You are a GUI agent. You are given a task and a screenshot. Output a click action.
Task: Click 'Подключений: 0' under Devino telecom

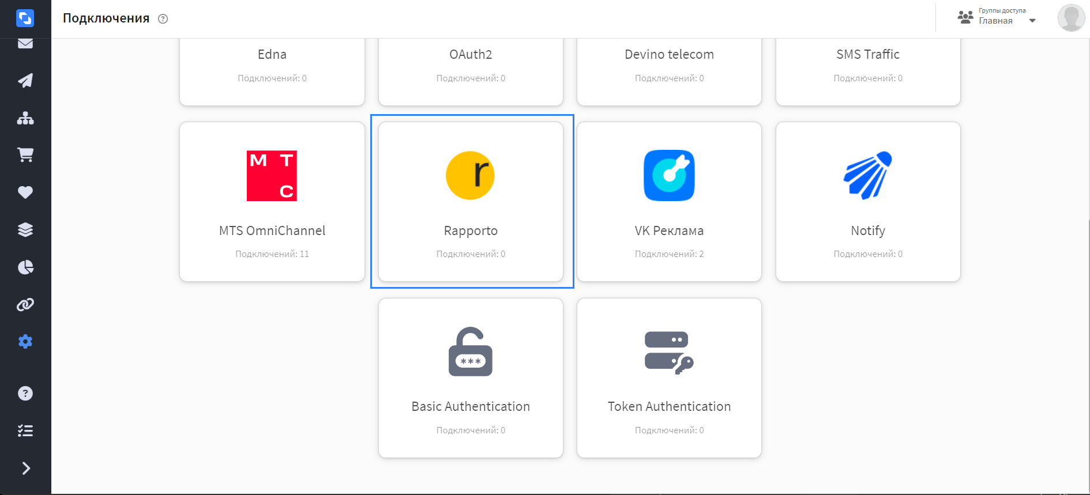669,78
